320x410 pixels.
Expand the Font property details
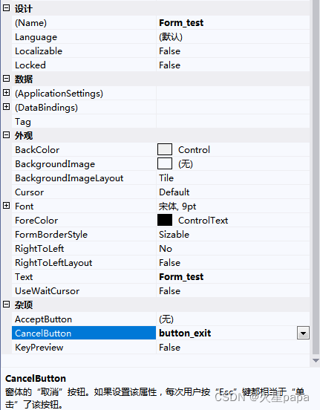click(x=6, y=206)
